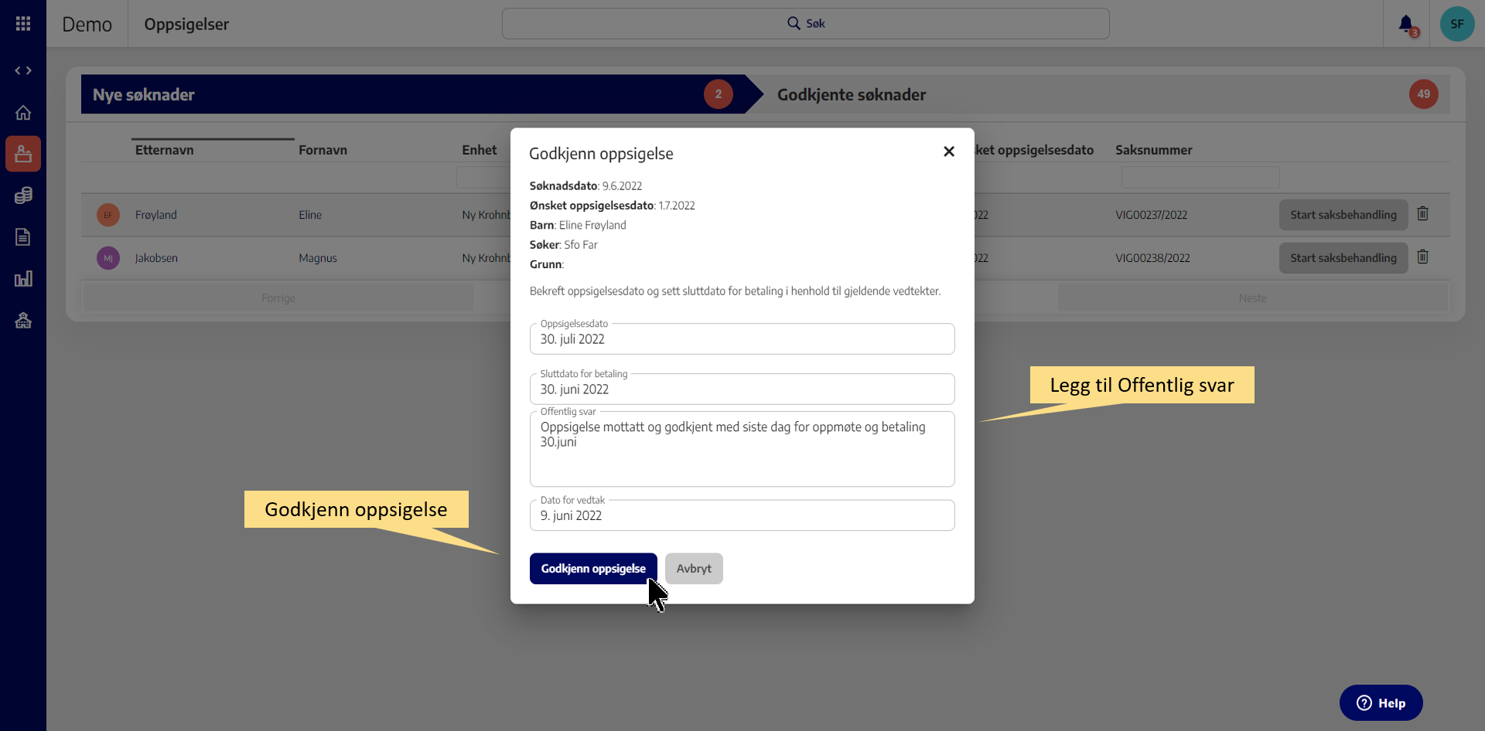
Task: Close the Godkjenn oppsigelse dialog
Action: tap(949, 151)
